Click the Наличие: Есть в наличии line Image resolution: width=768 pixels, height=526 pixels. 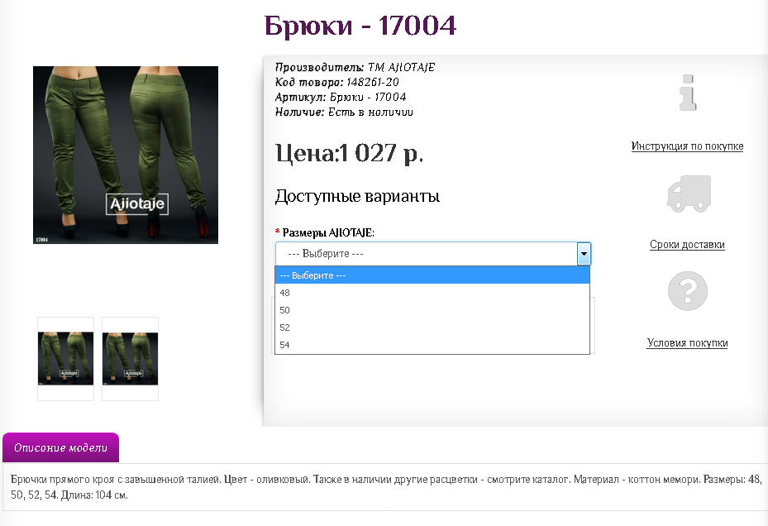pyautogui.click(x=344, y=112)
